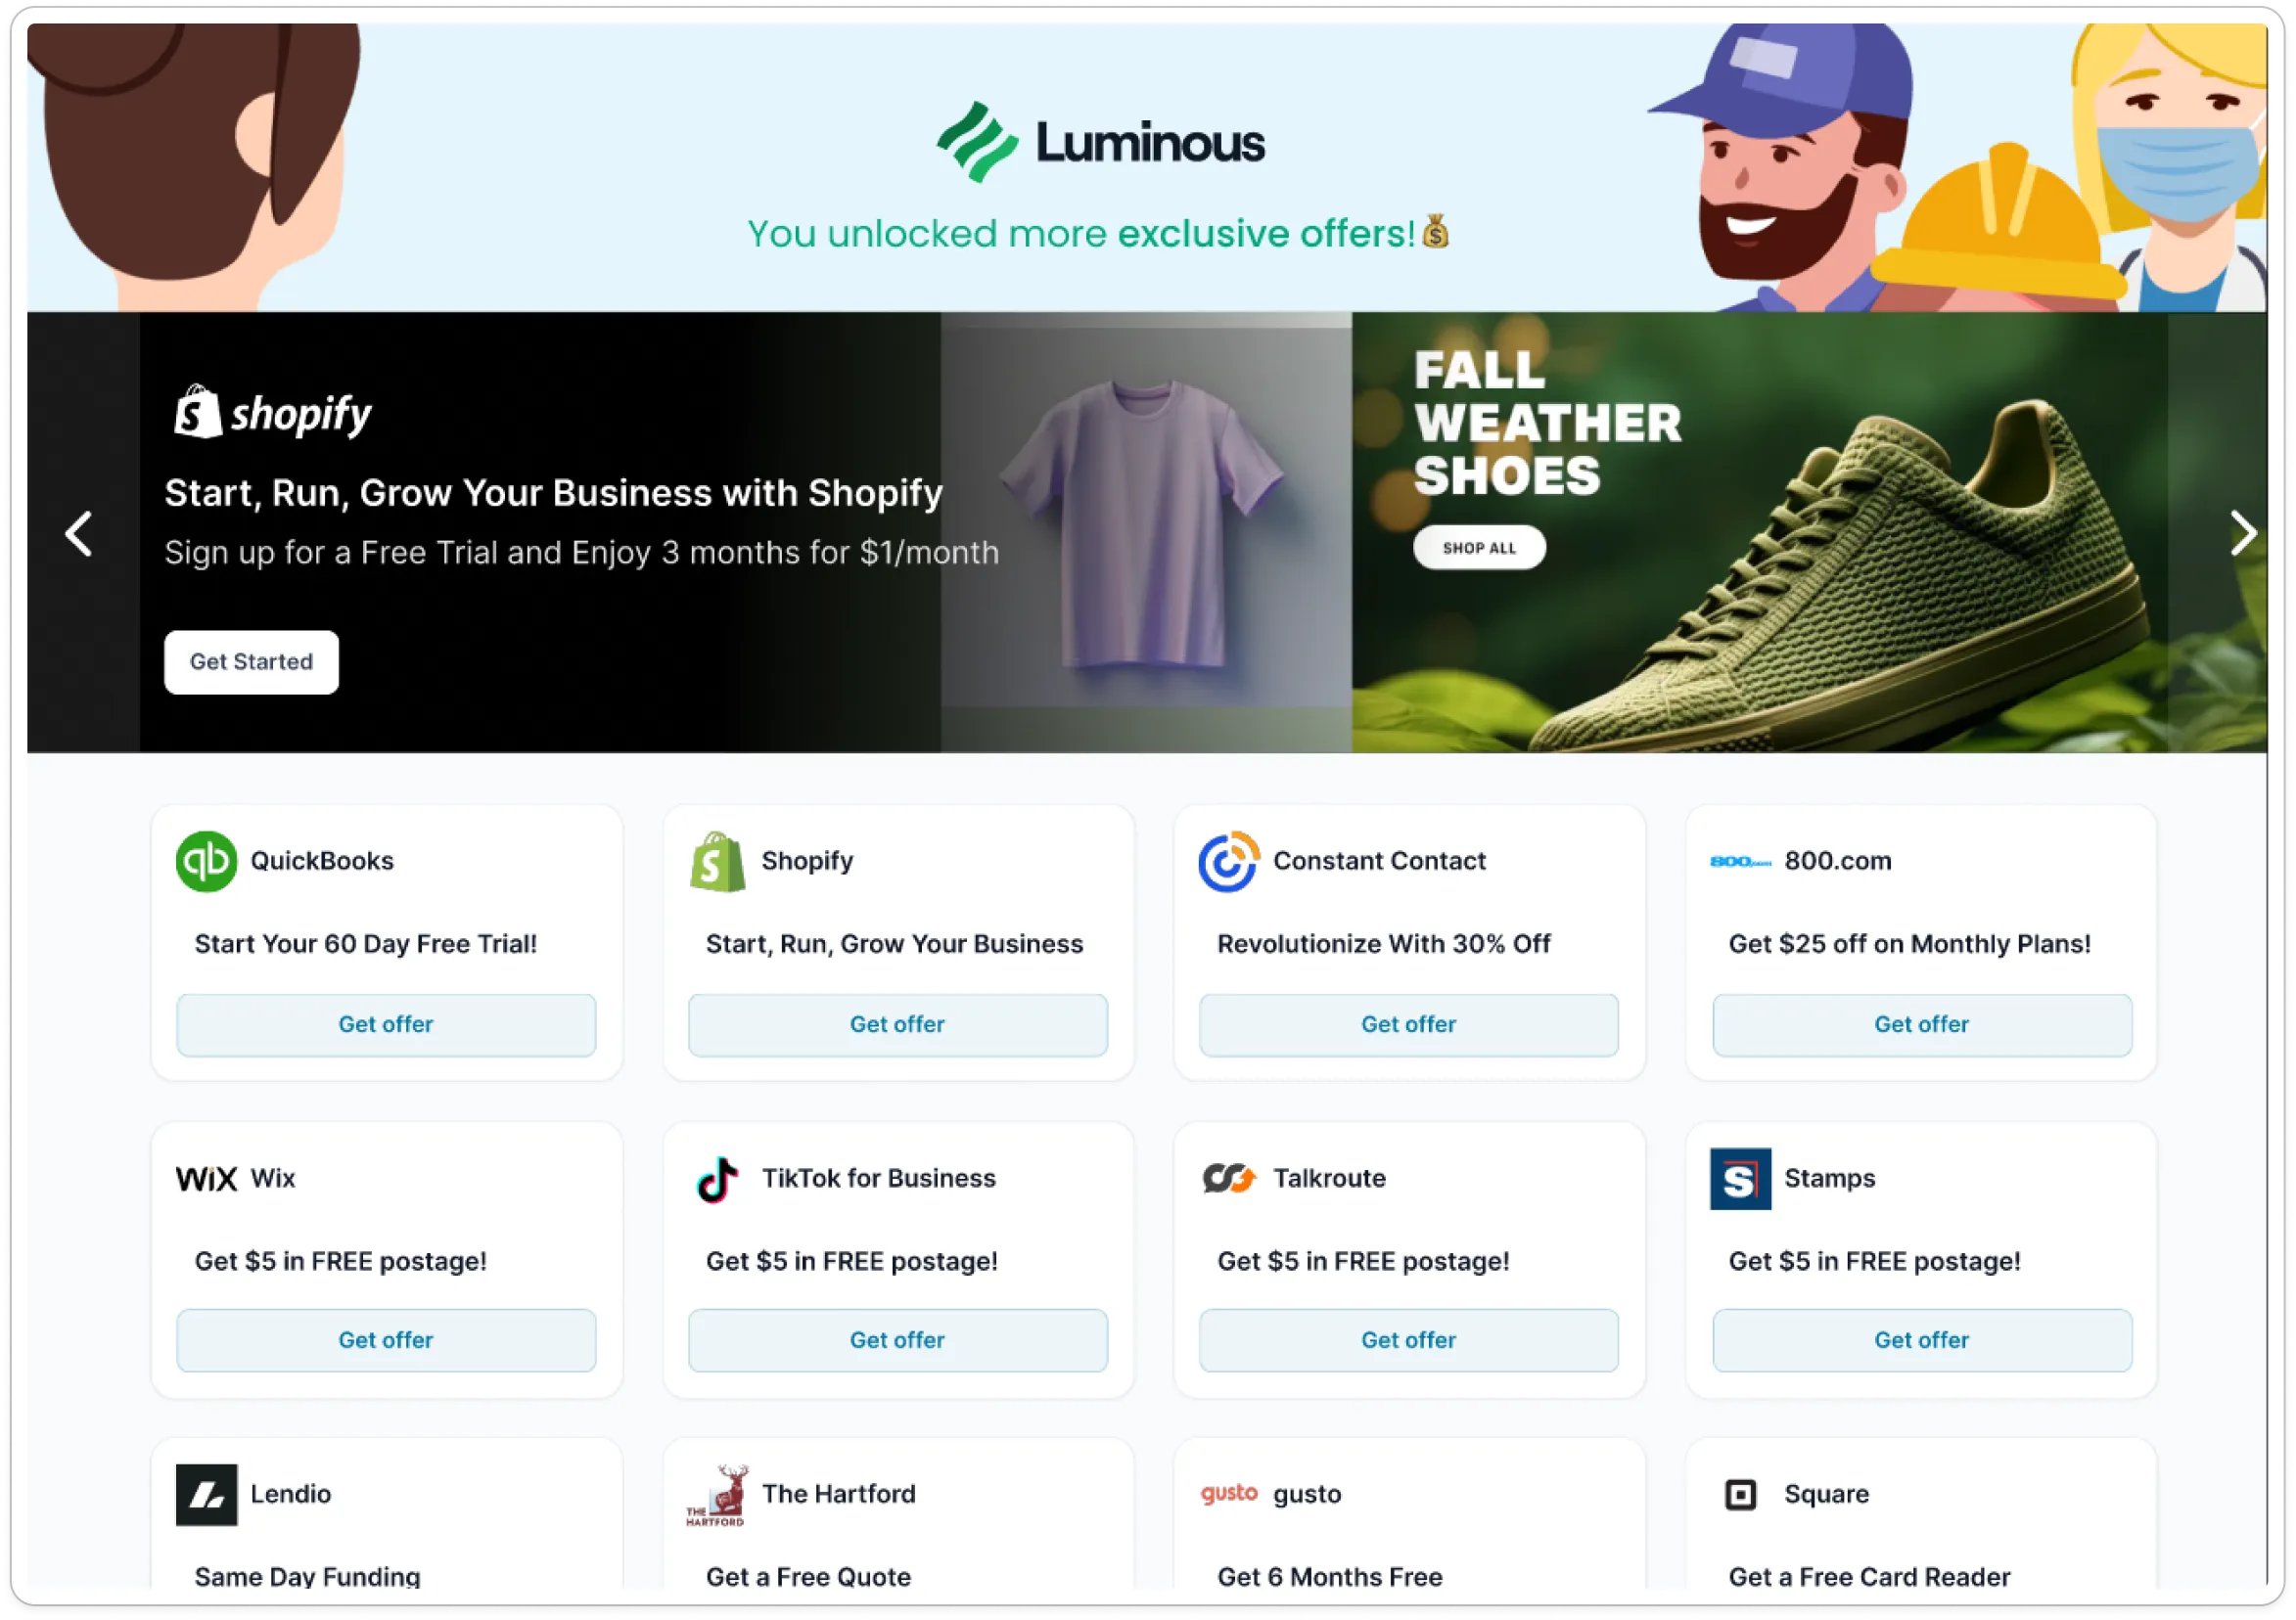Click the Luminous logo in the header
Viewport: 2296px width, 1620px height.
1101,142
